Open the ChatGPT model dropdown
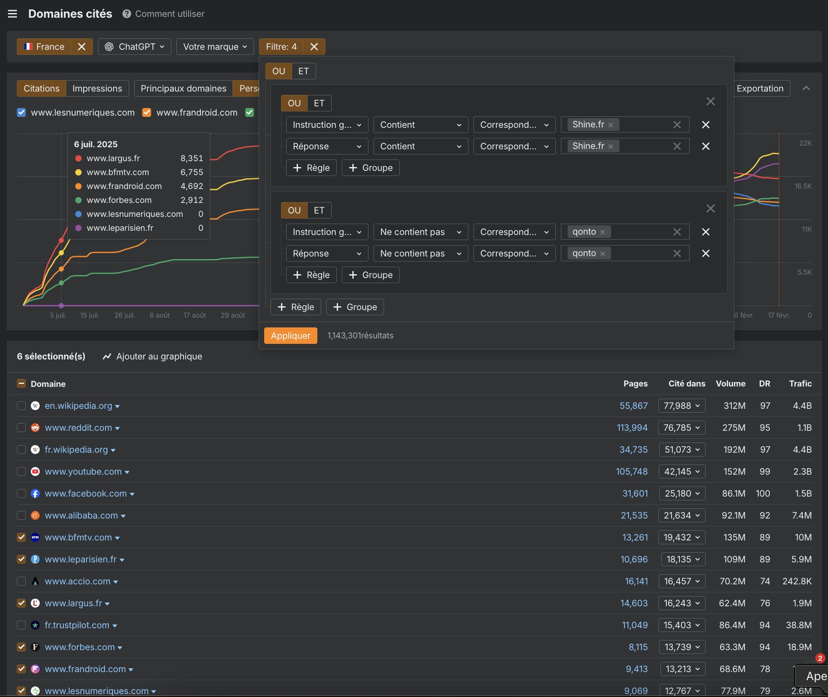This screenshot has width=828, height=697. [x=135, y=47]
